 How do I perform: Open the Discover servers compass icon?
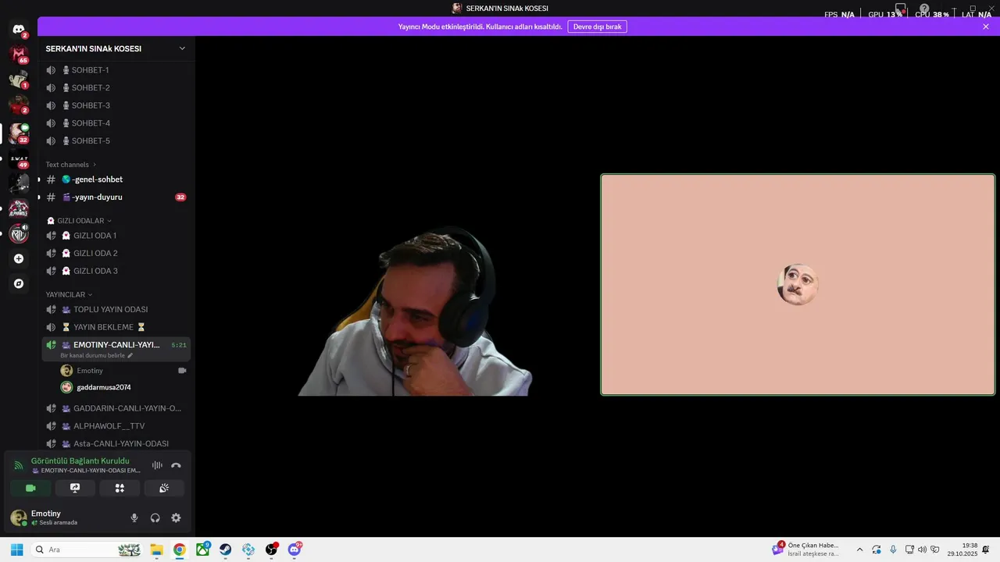tap(19, 283)
